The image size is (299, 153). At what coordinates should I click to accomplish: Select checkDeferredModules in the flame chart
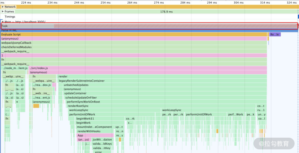point(134,47)
